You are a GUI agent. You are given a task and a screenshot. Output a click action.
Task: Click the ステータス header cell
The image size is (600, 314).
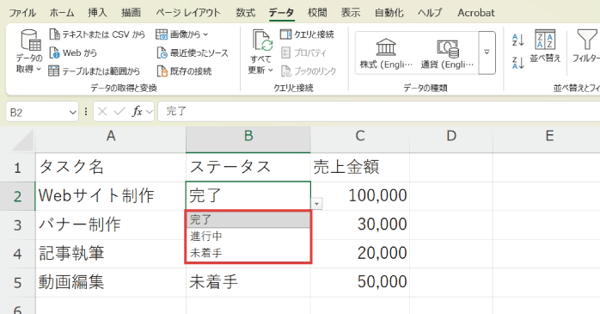(x=248, y=168)
